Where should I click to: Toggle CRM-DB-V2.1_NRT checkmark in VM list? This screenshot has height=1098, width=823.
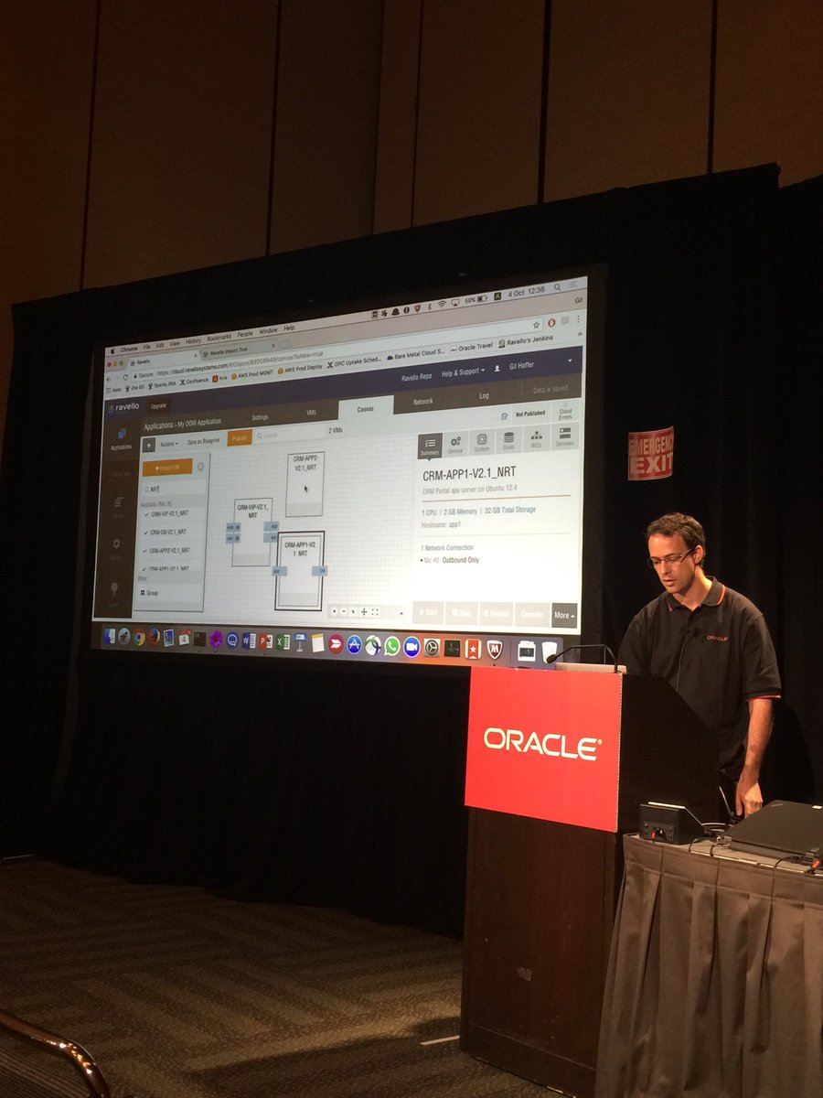click(145, 533)
